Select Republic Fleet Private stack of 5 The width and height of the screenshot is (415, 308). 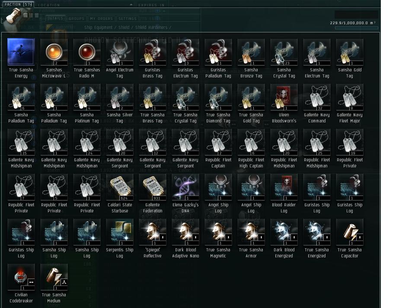54,187
